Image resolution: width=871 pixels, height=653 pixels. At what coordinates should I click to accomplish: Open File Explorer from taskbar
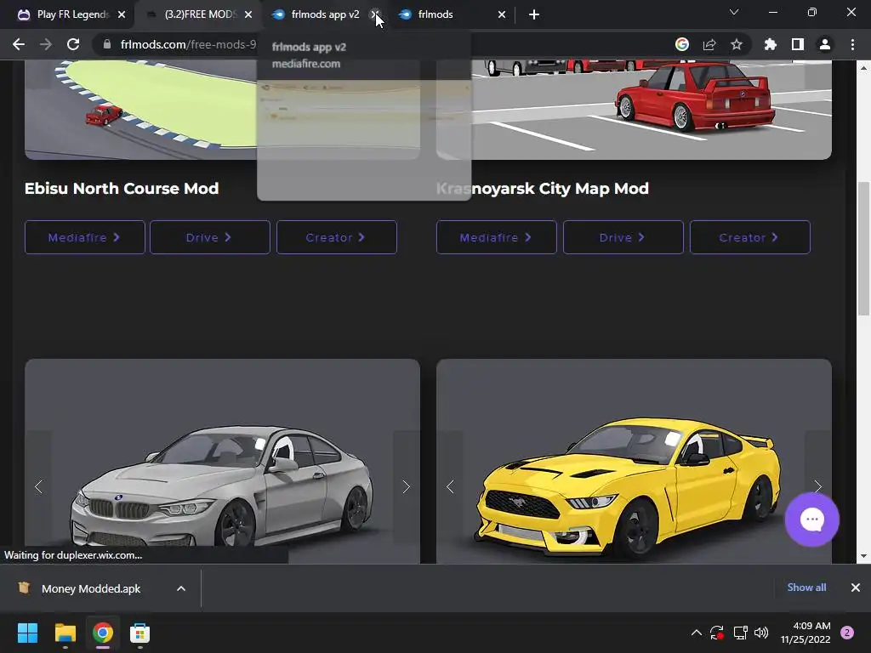[x=65, y=633]
